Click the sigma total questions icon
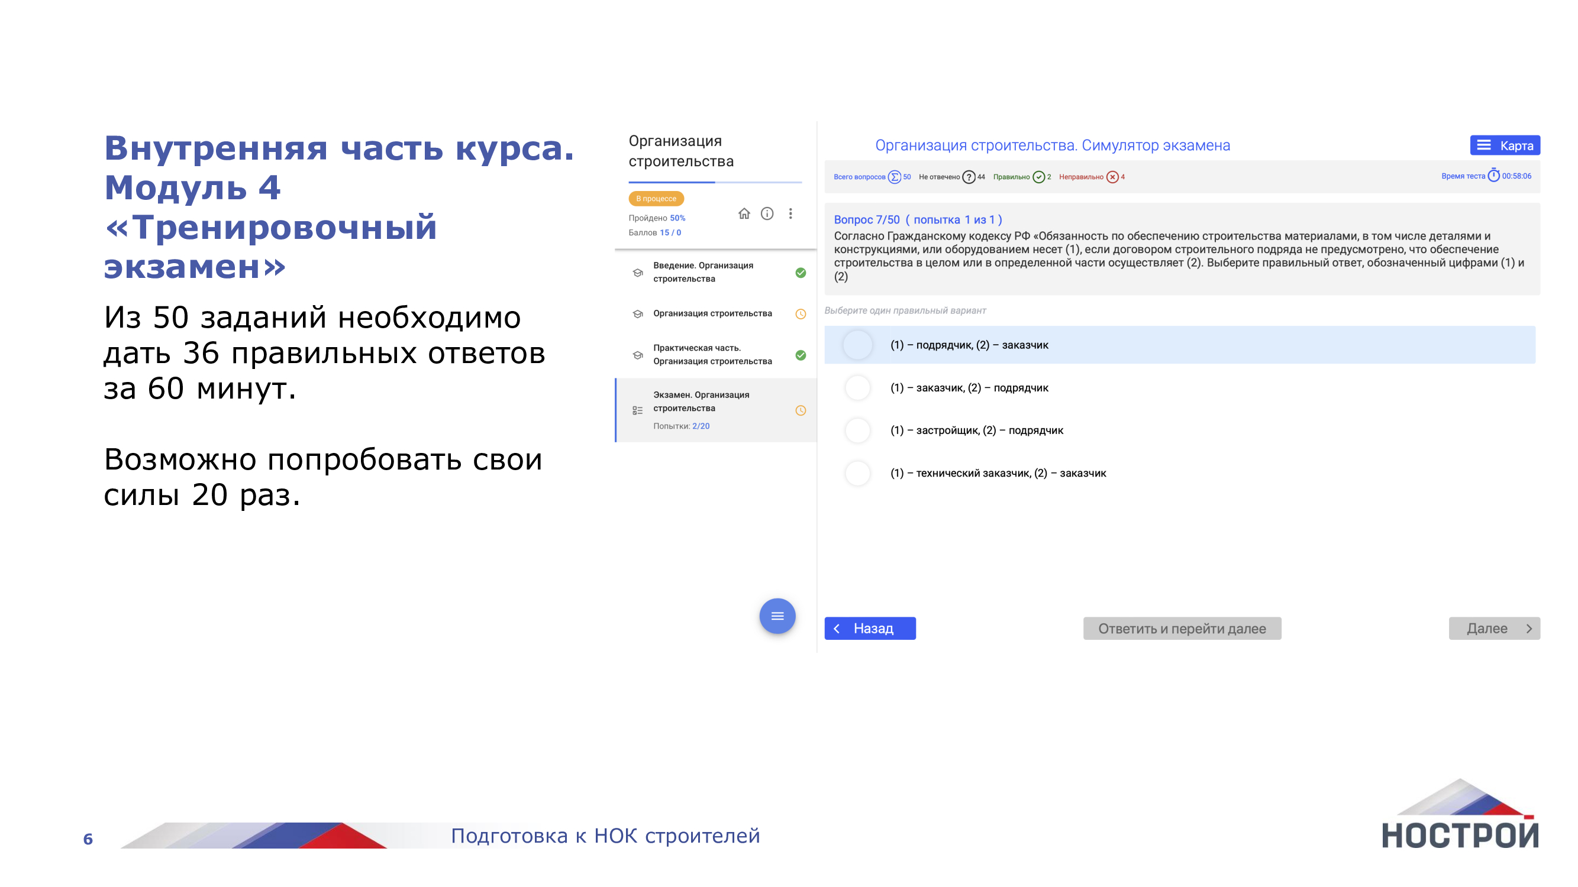 pyautogui.click(x=895, y=177)
